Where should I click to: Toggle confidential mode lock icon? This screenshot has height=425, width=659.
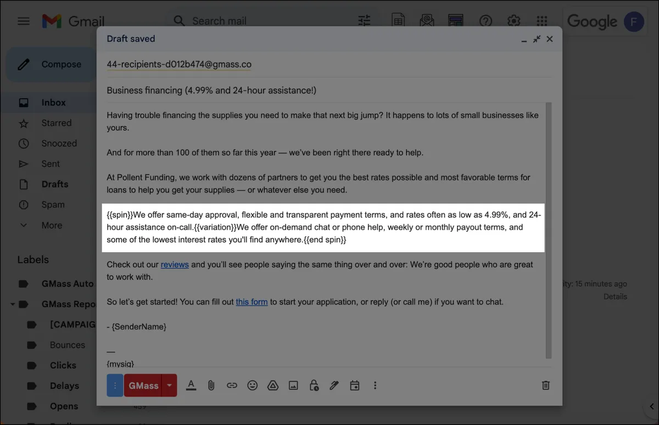pyautogui.click(x=314, y=386)
